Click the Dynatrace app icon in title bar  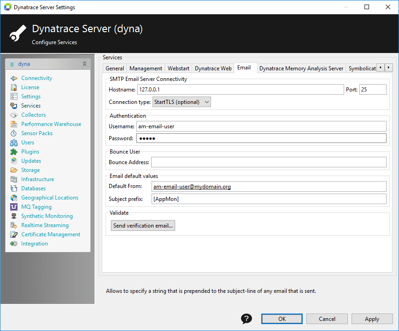pyautogui.click(x=8, y=7)
